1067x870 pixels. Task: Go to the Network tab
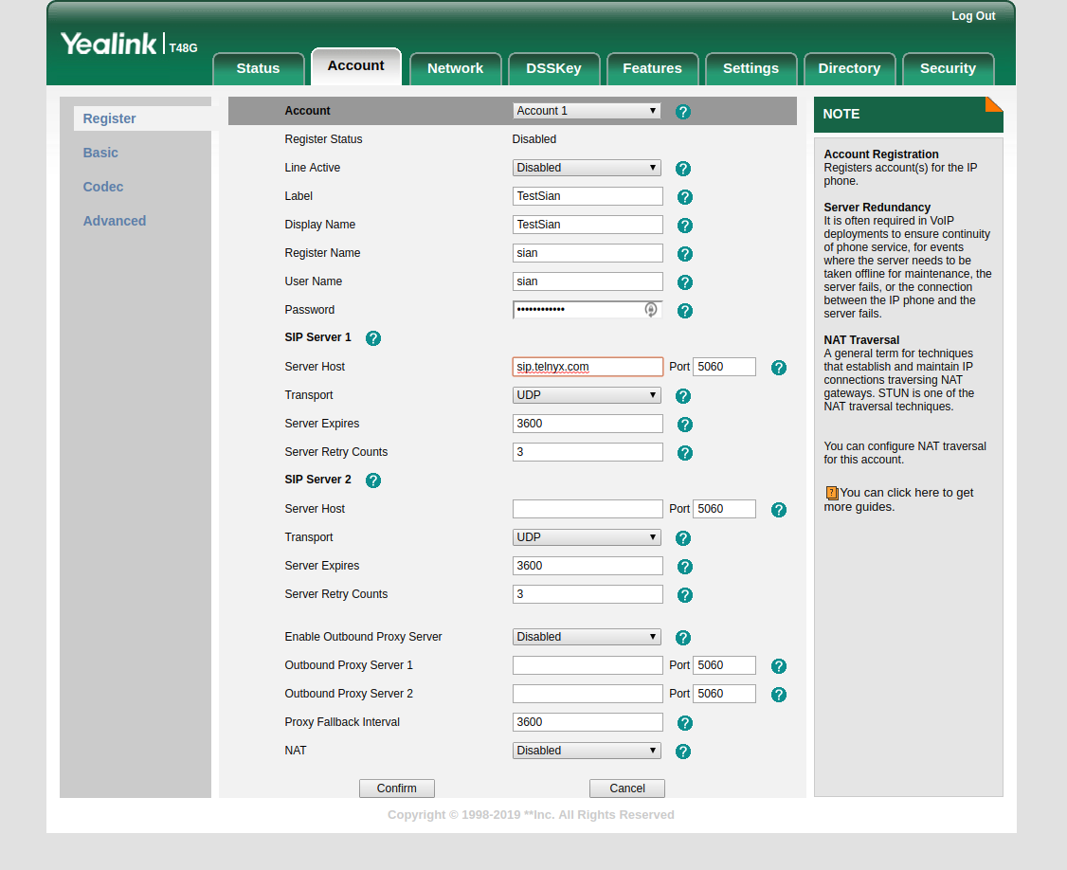(x=455, y=69)
